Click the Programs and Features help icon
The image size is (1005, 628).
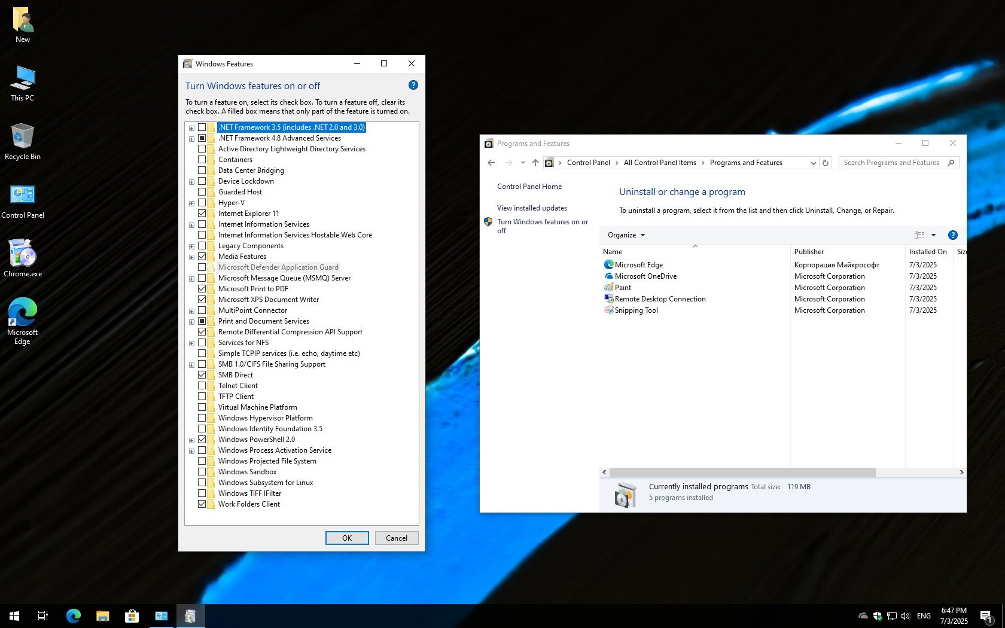[952, 235]
